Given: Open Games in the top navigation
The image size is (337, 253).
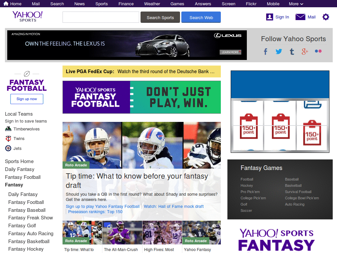Looking at the screenshot, I should (177, 4).
